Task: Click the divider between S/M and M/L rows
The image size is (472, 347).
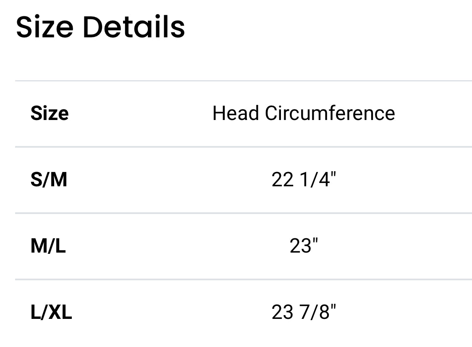Action: point(244,213)
